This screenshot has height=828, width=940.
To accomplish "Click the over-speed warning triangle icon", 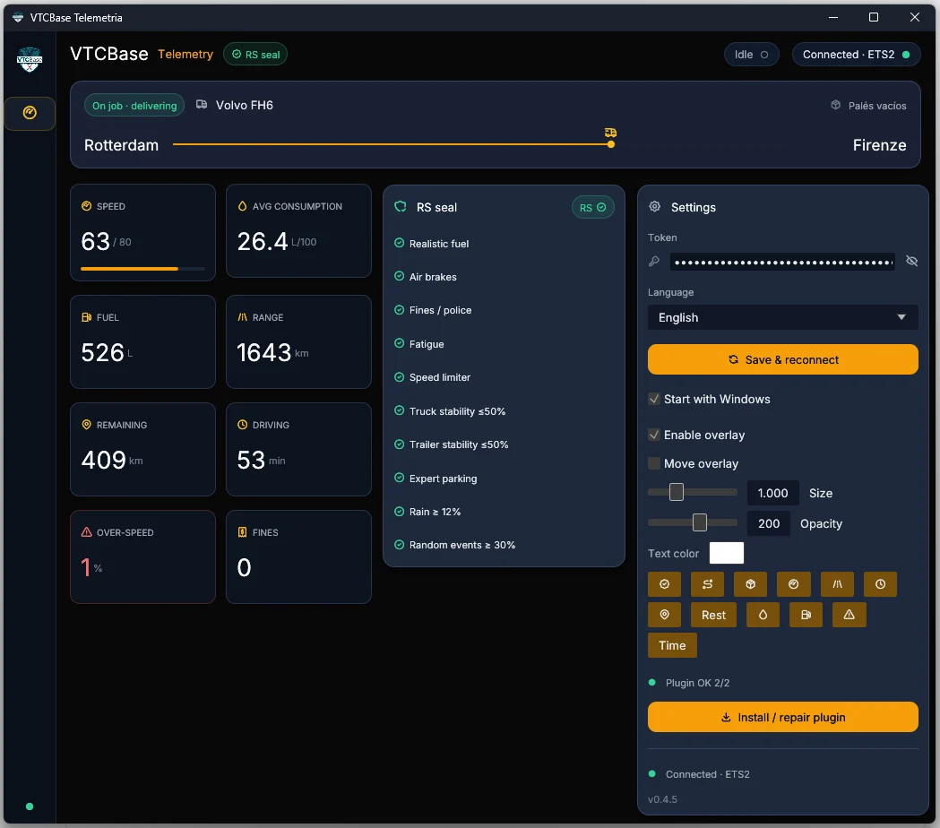I will coord(86,531).
